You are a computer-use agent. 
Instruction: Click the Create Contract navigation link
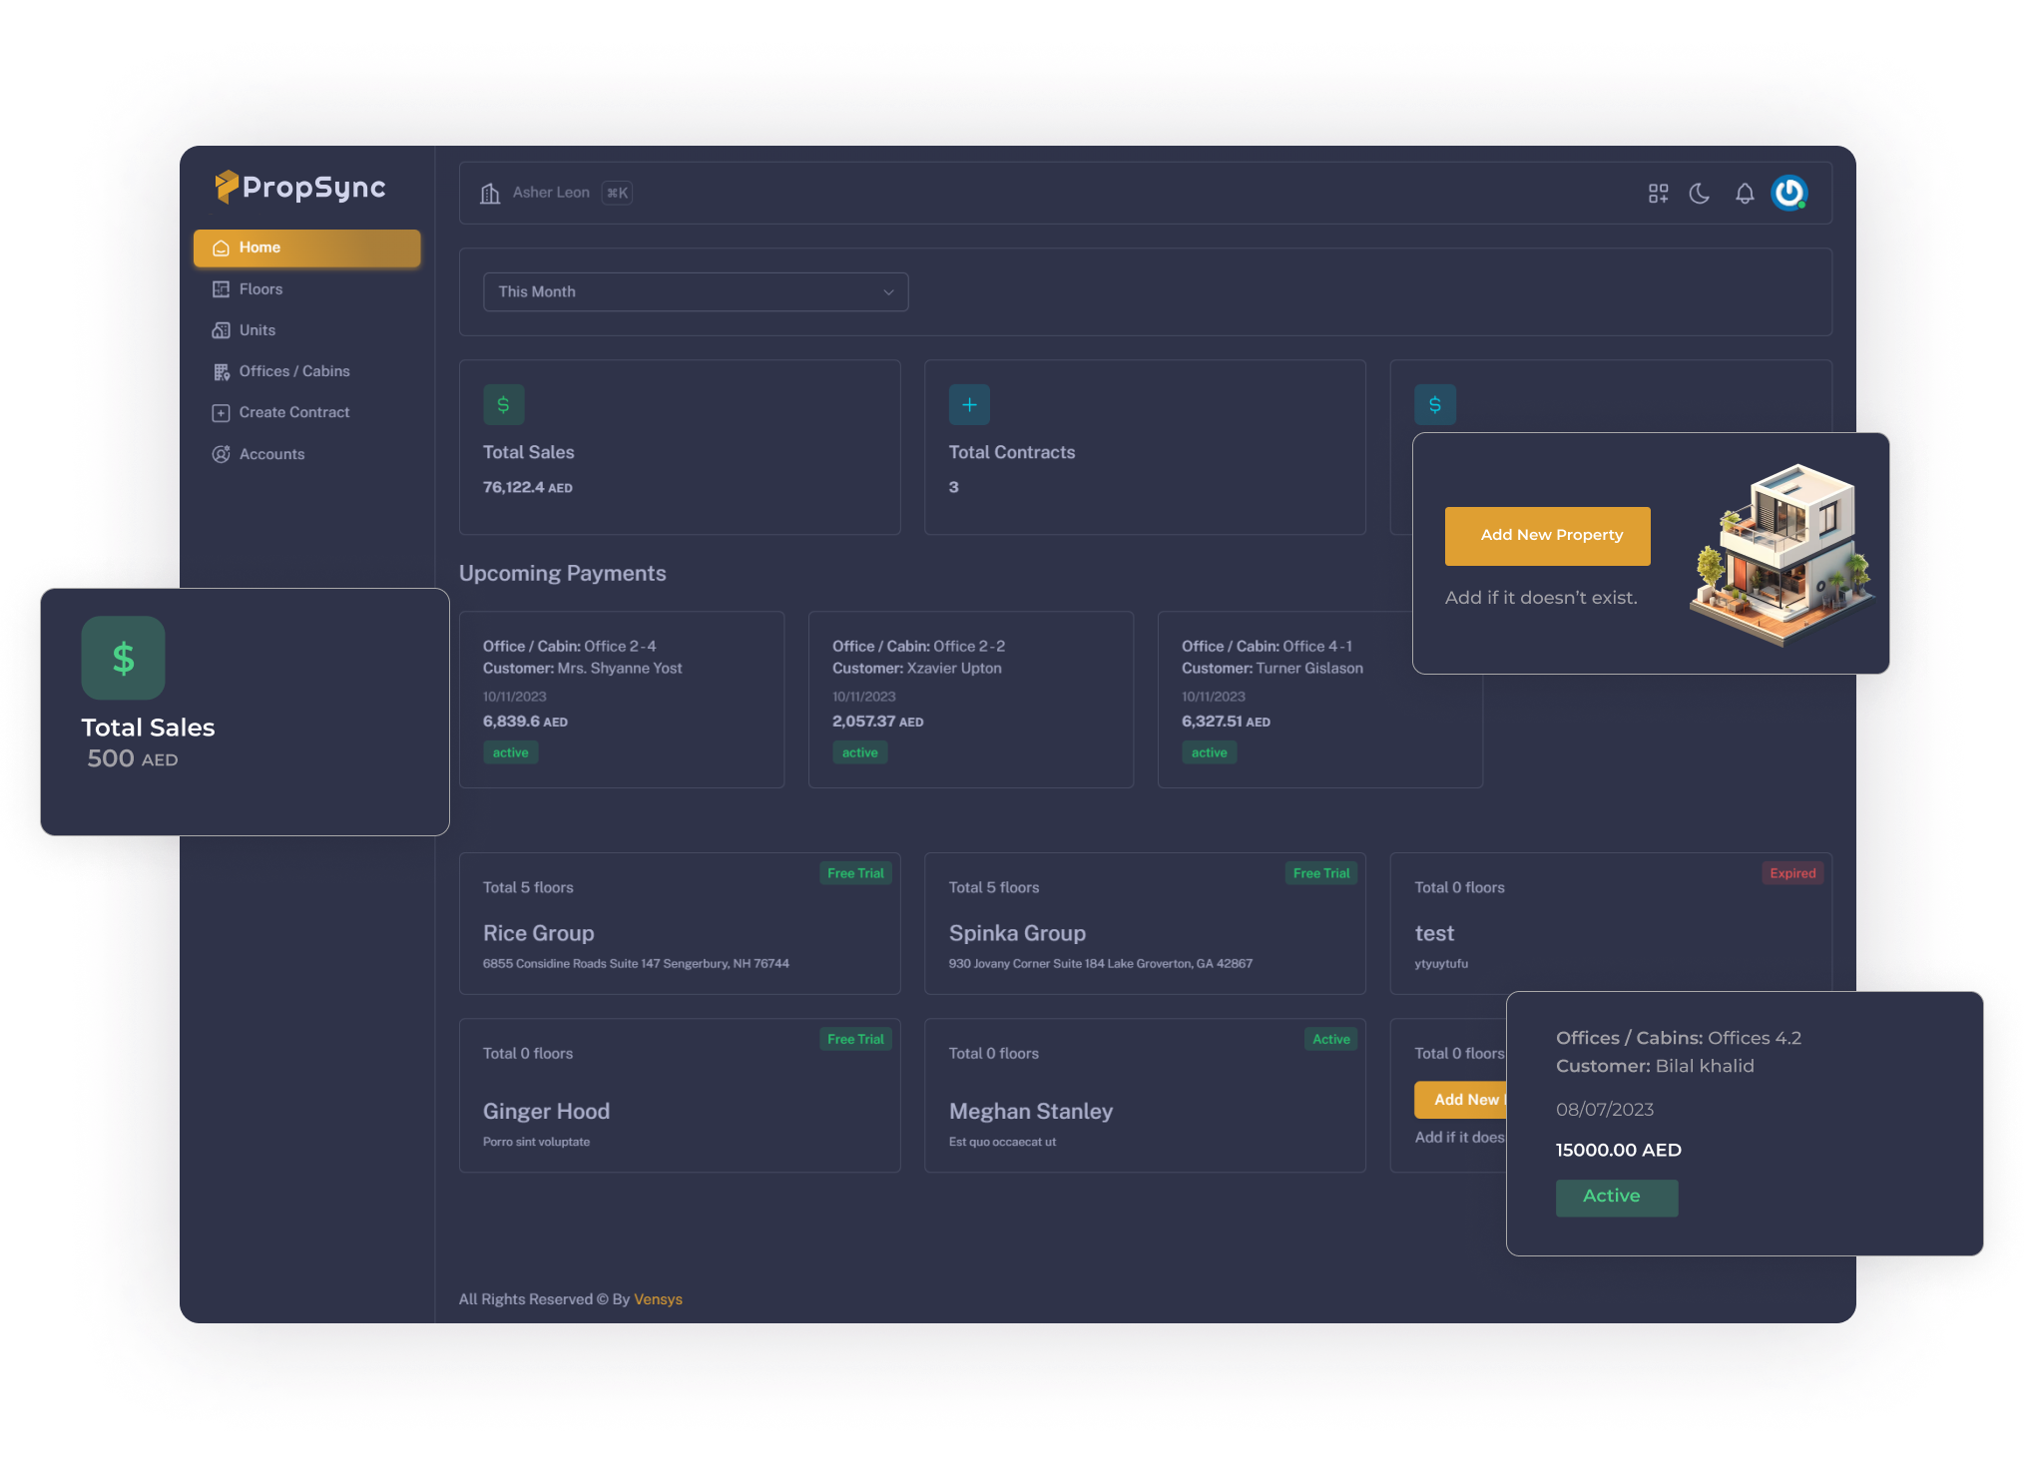point(292,413)
